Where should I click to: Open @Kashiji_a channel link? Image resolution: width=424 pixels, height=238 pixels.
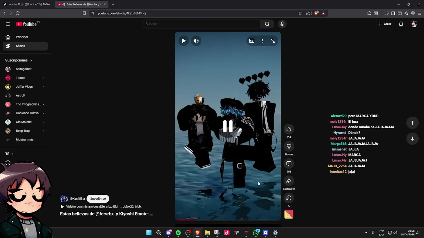(x=77, y=199)
